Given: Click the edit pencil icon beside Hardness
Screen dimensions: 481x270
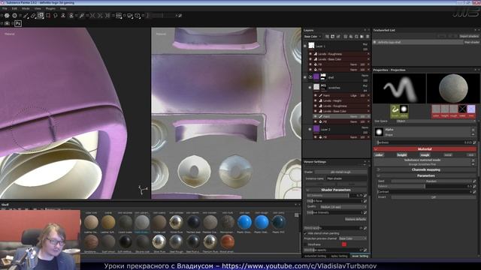Looking at the screenshot, I should point(474,142).
